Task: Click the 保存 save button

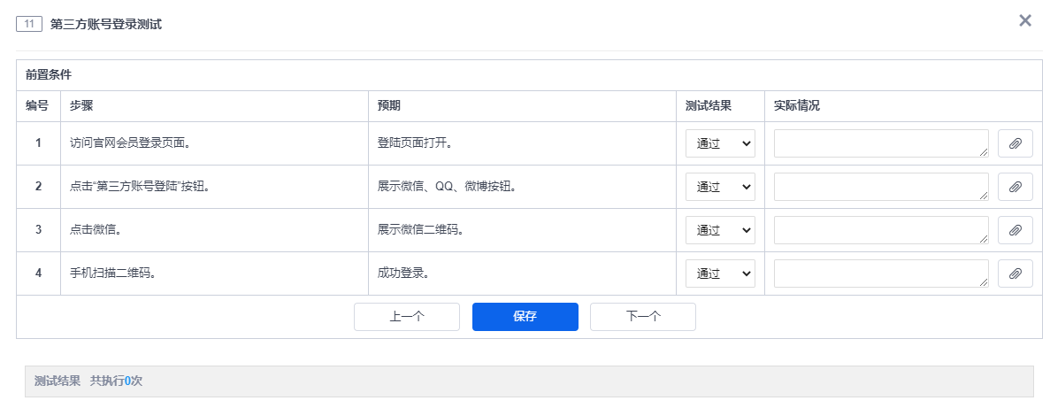Action: [x=525, y=317]
